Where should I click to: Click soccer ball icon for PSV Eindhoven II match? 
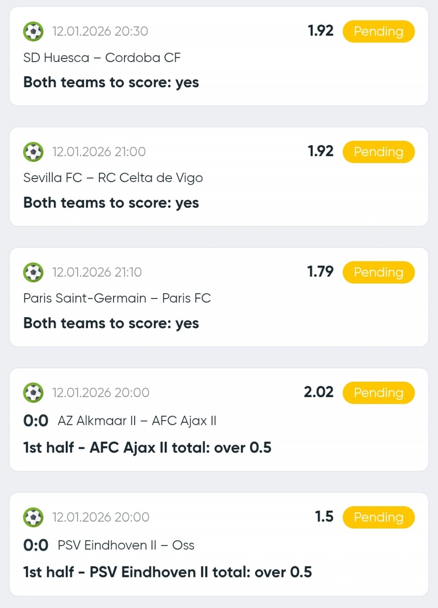33,517
